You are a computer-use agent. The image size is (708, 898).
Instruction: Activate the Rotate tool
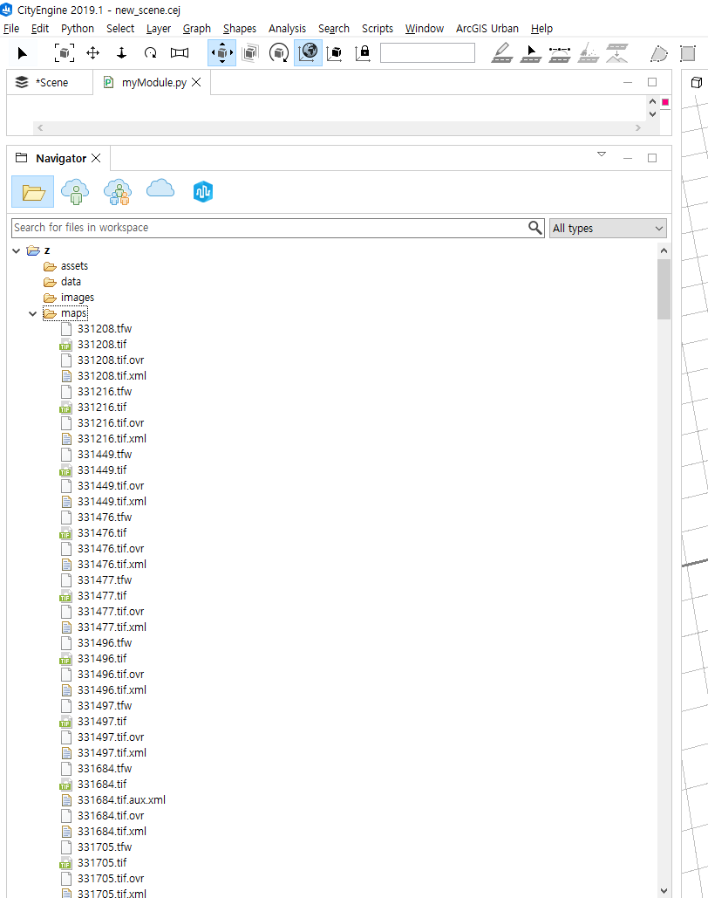click(151, 52)
